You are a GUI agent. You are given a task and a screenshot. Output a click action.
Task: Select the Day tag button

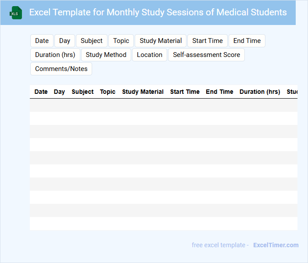point(64,41)
